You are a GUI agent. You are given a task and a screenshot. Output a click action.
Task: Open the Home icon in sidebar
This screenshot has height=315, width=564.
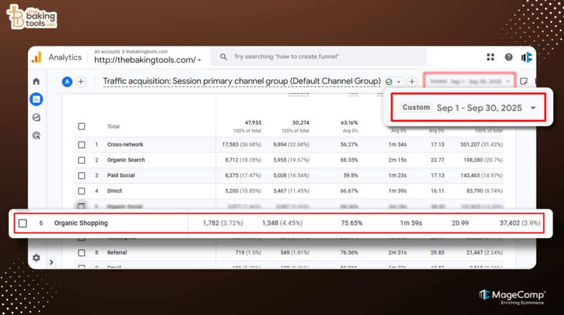click(36, 81)
